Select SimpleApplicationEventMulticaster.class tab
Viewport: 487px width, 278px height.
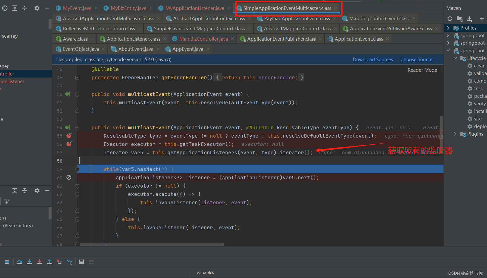click(x=286, y=8)
